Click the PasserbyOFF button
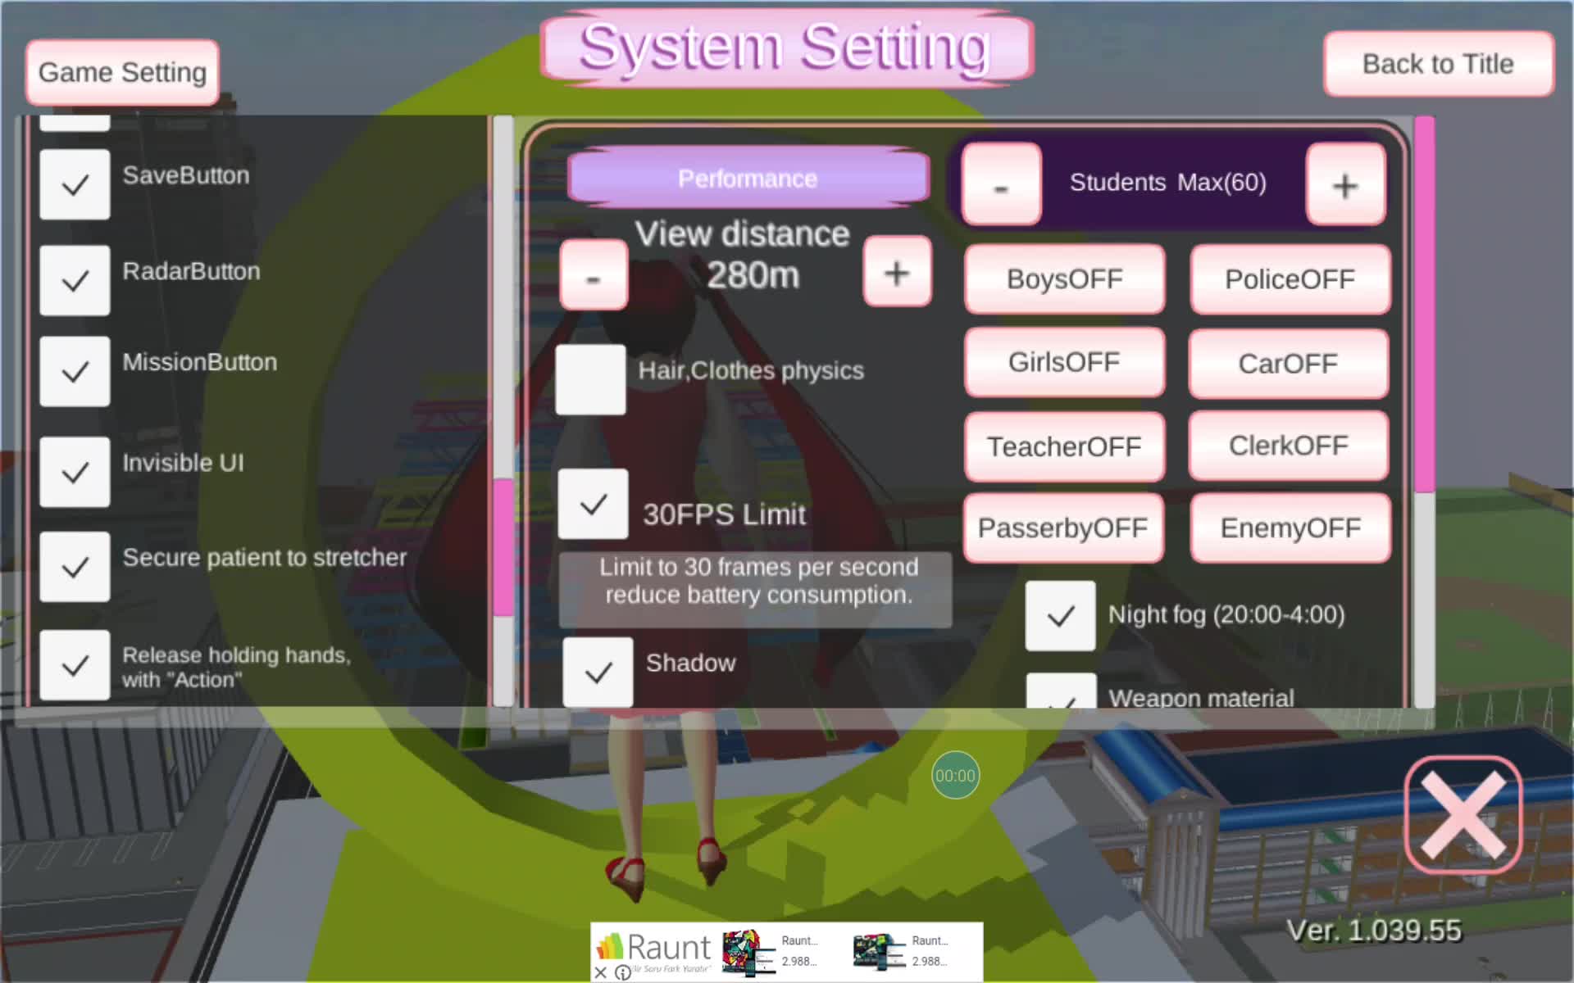Screen dimensions: 1574x983 click(x=1063, y=528)
